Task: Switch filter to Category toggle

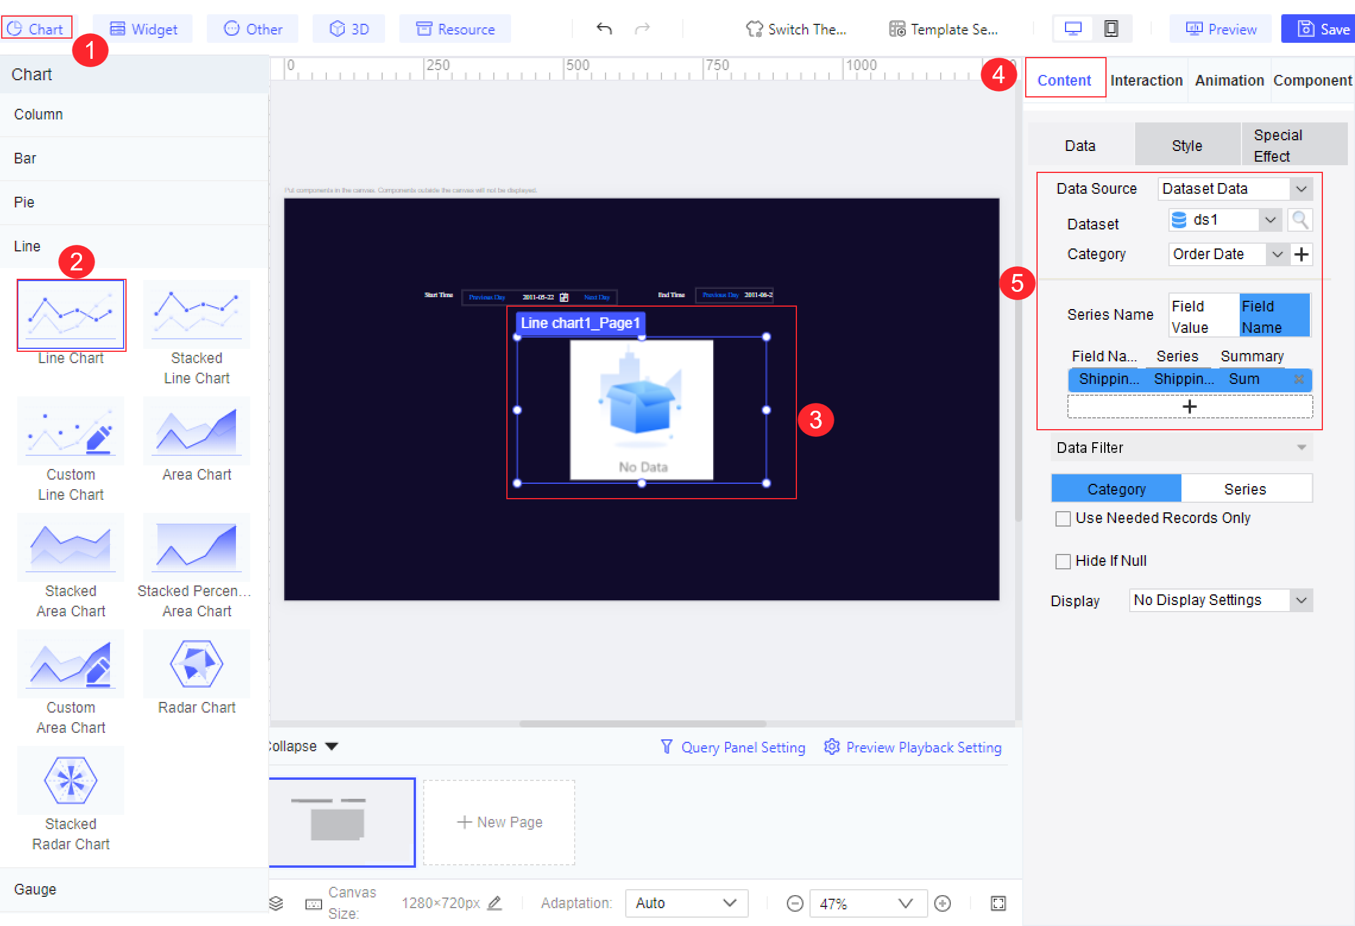Action: [1117, 489]
